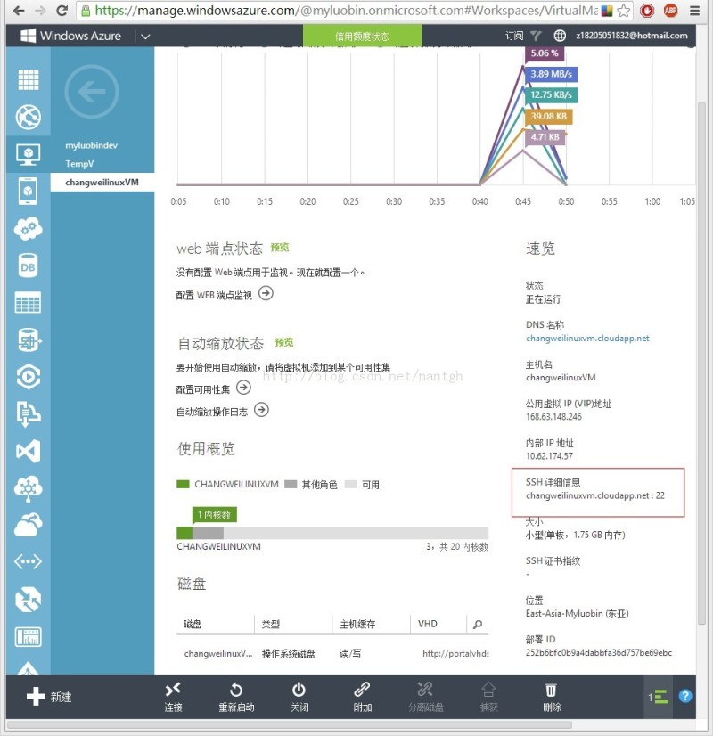The width and height of the screenshot is (713, 736).
Task: Open the Service Bus icon in sidebar
Action: point(29,414)
